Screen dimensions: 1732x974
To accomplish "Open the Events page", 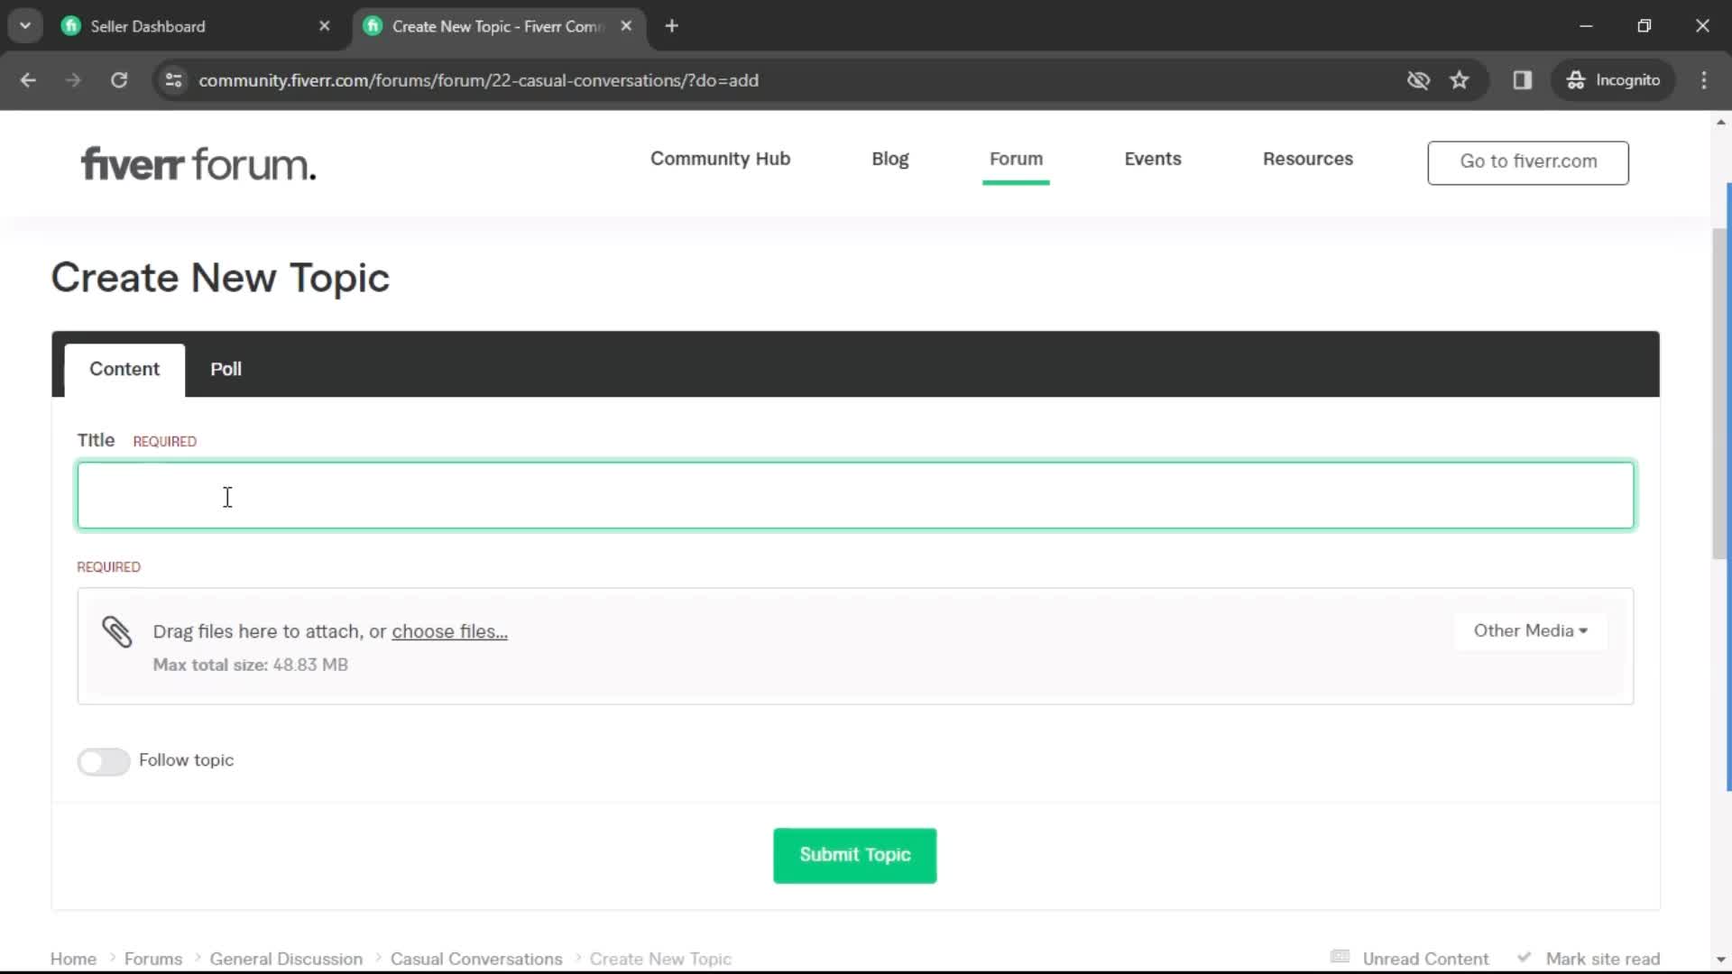I will [x=1152, y=159].
